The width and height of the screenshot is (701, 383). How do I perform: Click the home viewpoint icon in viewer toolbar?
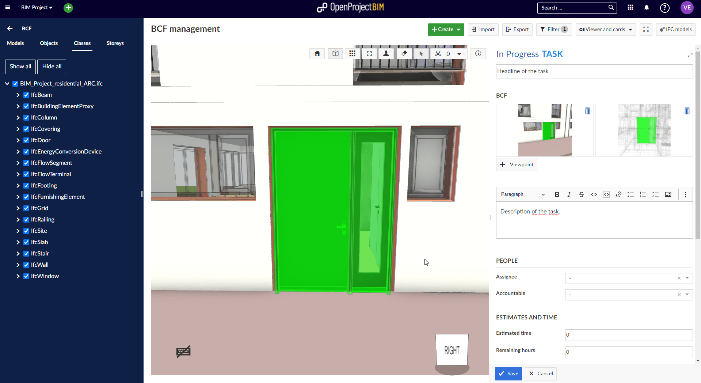click(317, 53)
